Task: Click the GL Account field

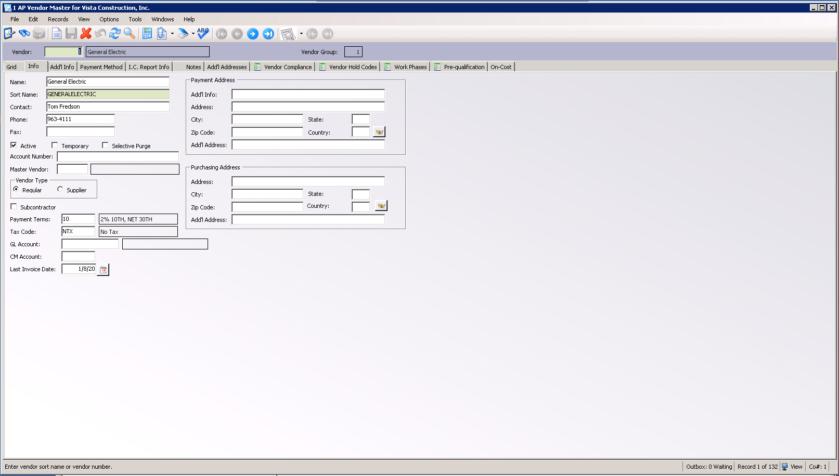Action: tap(90, 244)
